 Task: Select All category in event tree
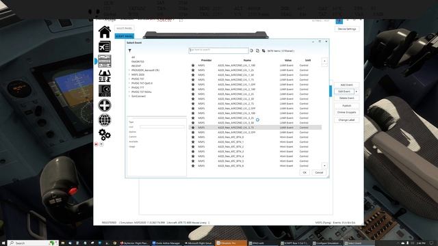pyautogui.click(x=133, y=57)
